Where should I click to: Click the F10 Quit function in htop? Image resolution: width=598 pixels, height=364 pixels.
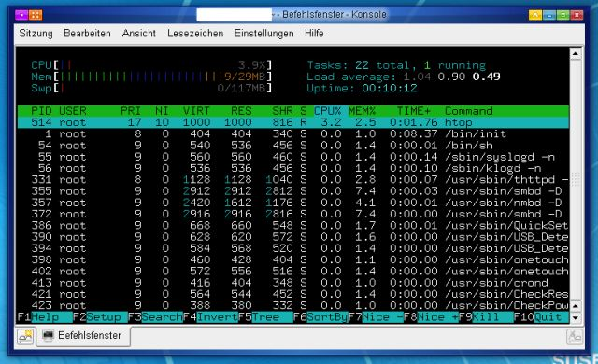(x=541, y=317)
